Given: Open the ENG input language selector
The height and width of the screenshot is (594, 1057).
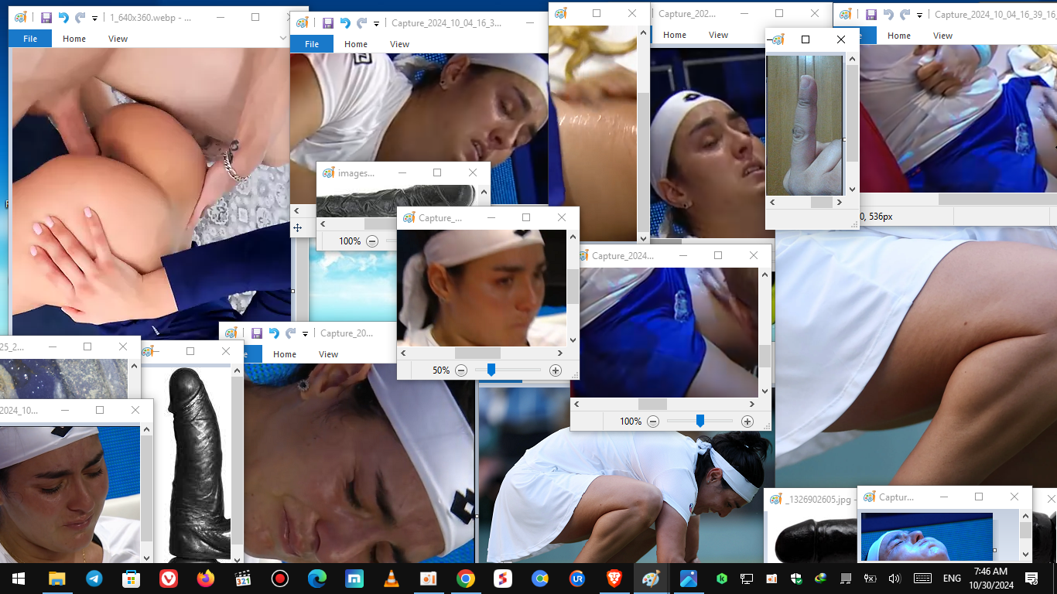Looking at the screenshot, I should point(952,579).
